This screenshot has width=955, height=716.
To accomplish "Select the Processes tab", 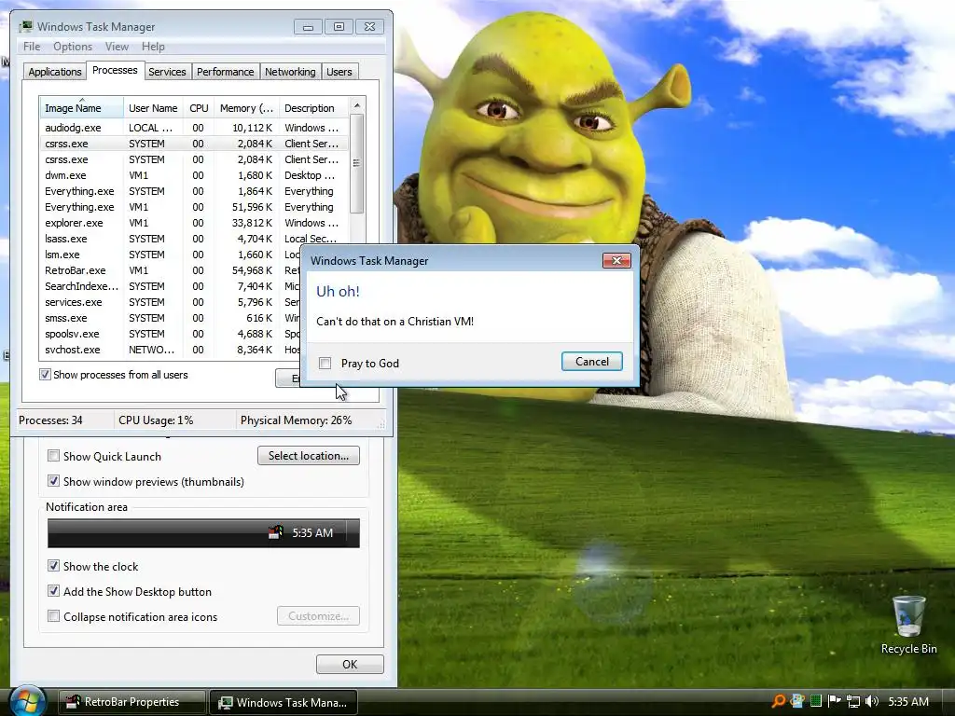I will click(x=115, y=71).
